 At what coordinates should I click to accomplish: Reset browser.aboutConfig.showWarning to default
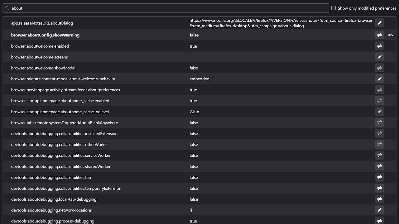click(391, 35)
